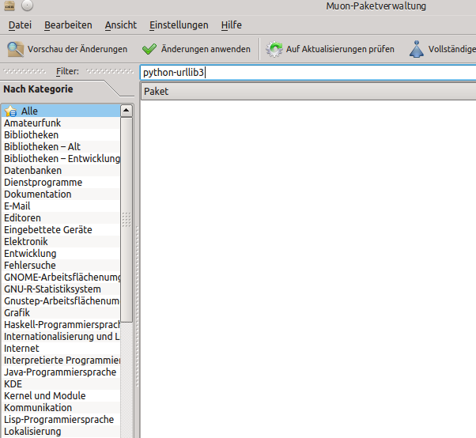Click the Auf Aktualisierungen prüfen gear icon
The height and width of the screenshot is (438, 476).
274,49
